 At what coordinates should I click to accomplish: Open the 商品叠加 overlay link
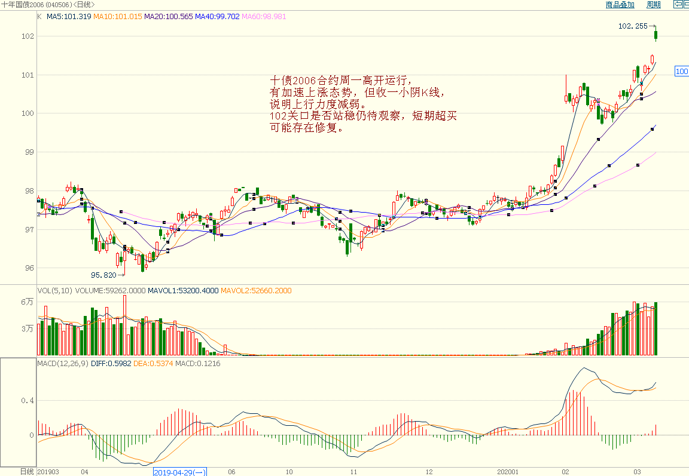click(620, 5)
